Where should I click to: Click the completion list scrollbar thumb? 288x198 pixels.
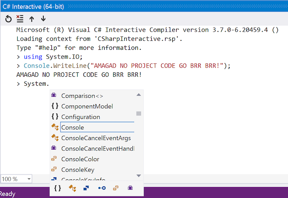click(139, 114)
